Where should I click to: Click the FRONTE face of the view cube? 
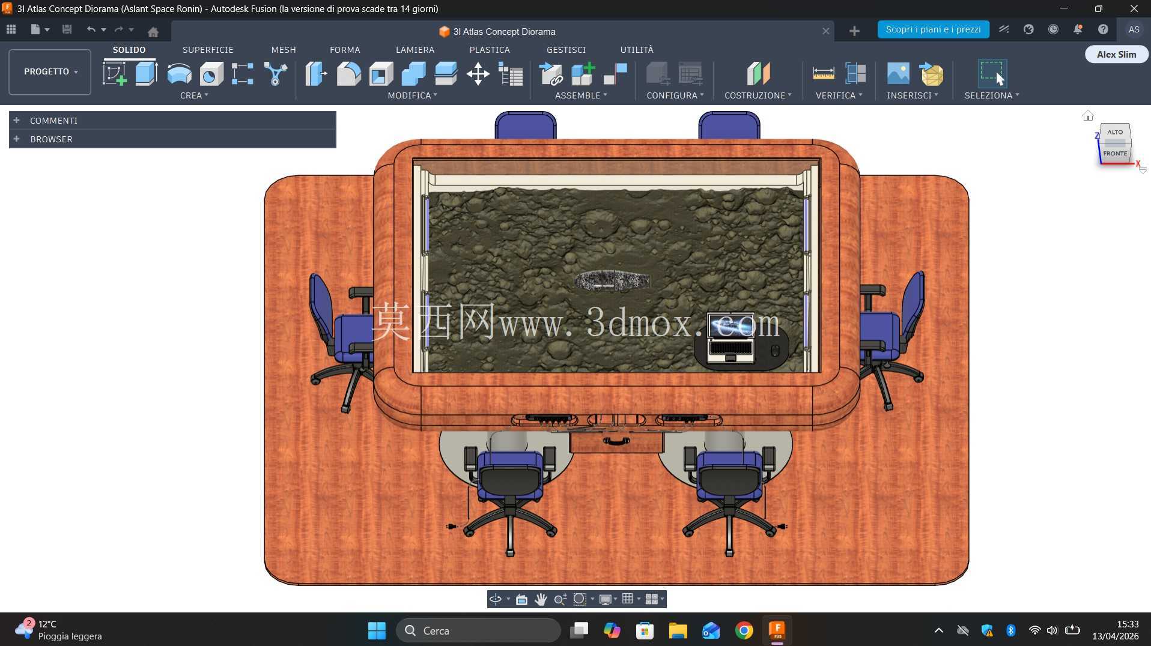[1115, 154]
